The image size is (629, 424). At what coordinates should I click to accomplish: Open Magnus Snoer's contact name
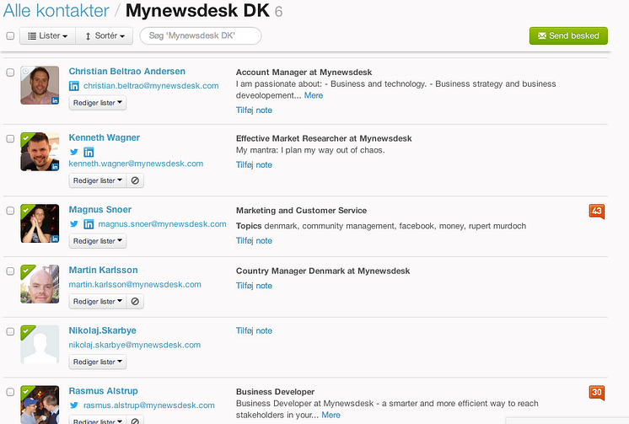pos(99,209)
